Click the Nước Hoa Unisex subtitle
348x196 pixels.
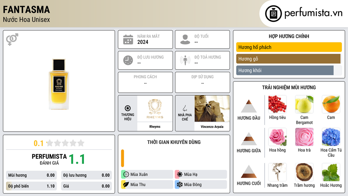pyautogui.click(x=27, y=20)
